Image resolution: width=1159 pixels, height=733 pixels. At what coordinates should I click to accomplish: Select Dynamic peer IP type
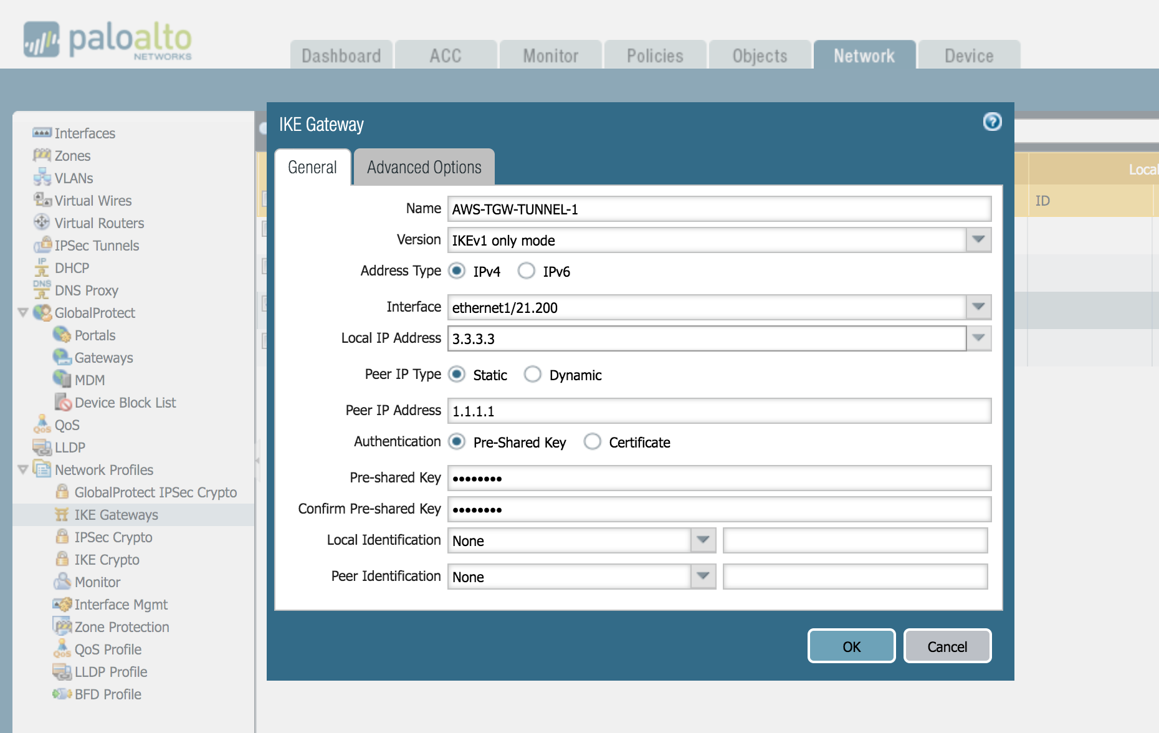[x=532, y=374]
